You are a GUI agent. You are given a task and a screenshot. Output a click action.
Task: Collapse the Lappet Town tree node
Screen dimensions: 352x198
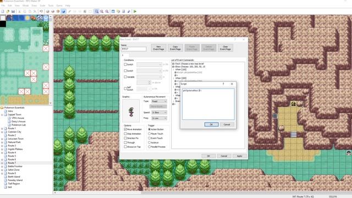coord(2,114)
